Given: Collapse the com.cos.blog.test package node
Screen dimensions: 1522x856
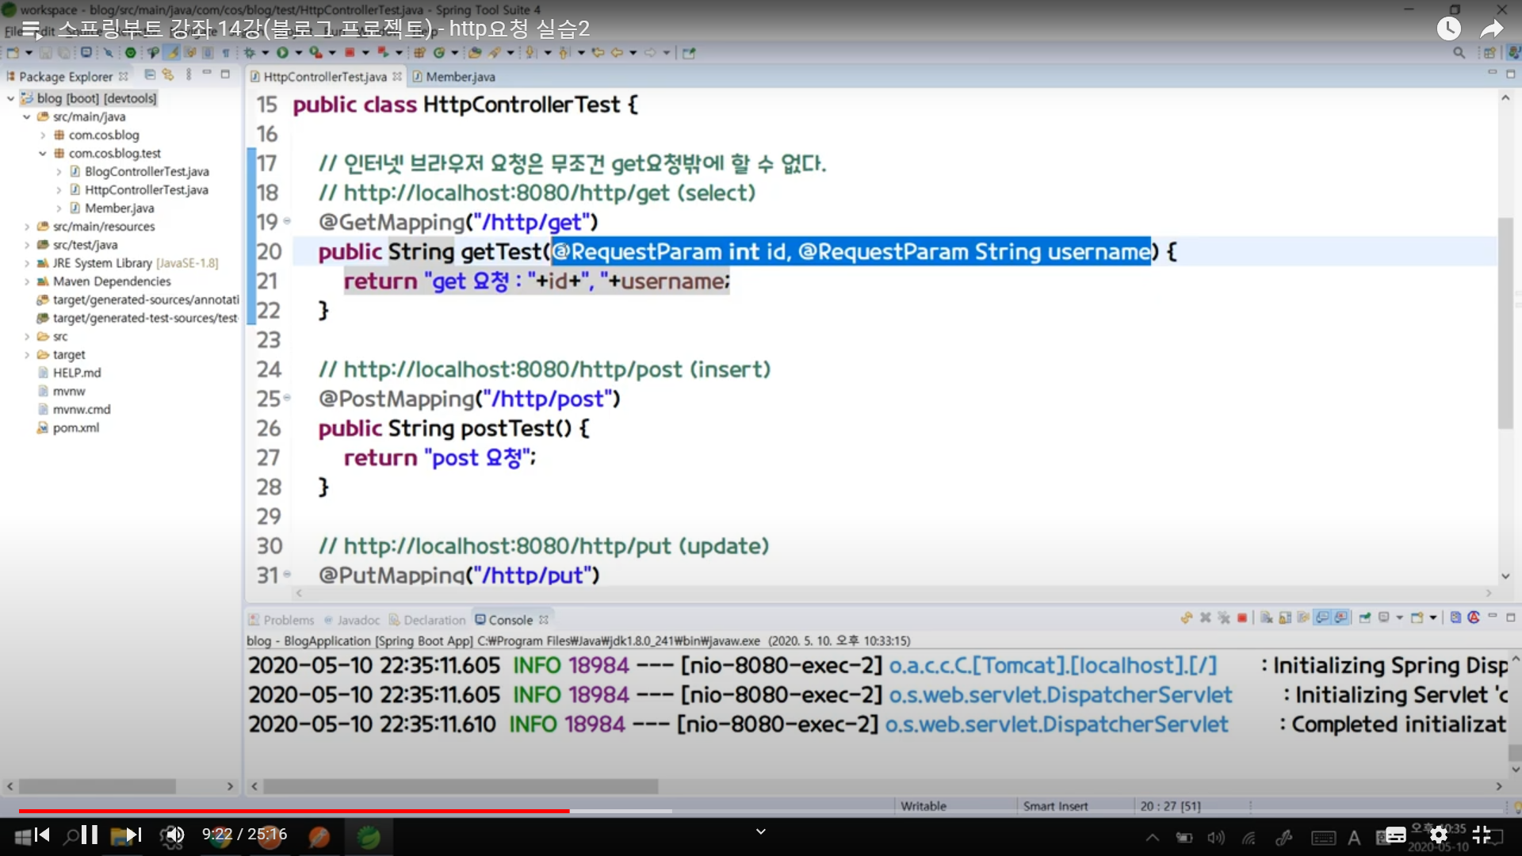Looking at the screenshot, I should [x=43, y=154].
